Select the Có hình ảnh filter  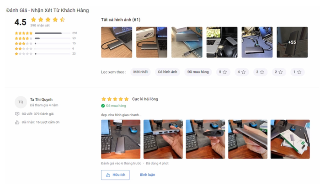168,72
